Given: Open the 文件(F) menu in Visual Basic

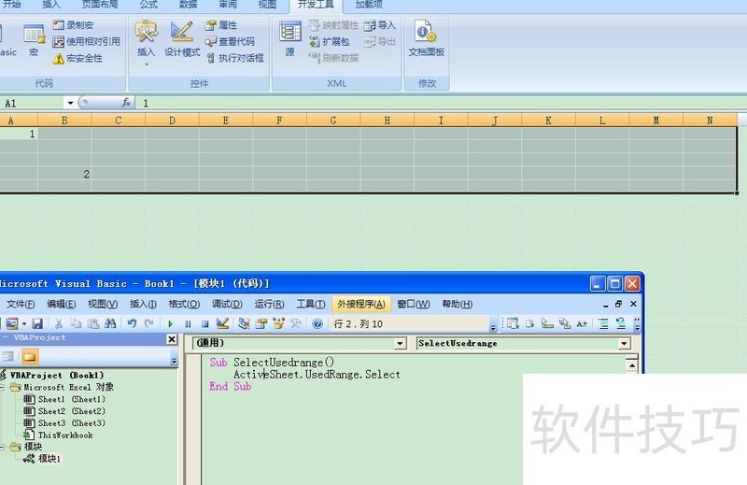Looking at the screenshot, I should pos(20,305).
